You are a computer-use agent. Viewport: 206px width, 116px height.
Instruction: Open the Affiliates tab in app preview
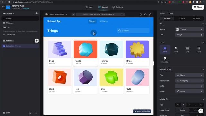[104, 21]
